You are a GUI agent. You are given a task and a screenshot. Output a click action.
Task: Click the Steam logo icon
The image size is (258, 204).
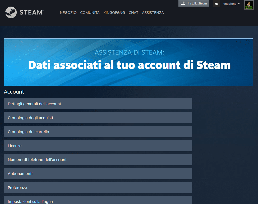click(x=11, y=12)
